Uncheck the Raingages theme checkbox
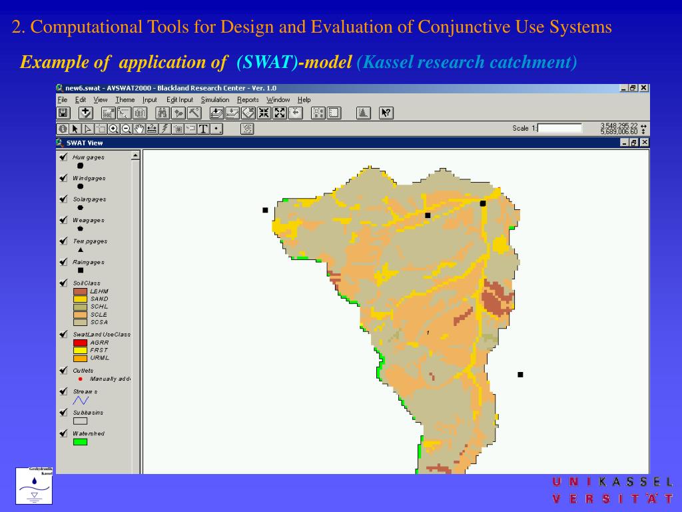Image resolution: width=682 pixels, height=512 pixels. pos(63,263)
